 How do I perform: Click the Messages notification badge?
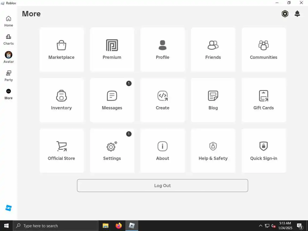coord(129,83)
